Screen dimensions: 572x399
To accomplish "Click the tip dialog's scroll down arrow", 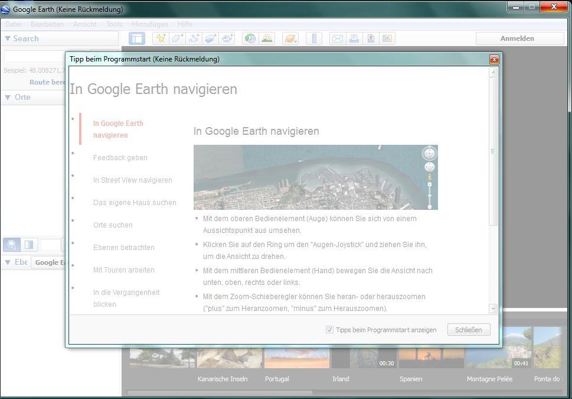I will click(493, 309).
